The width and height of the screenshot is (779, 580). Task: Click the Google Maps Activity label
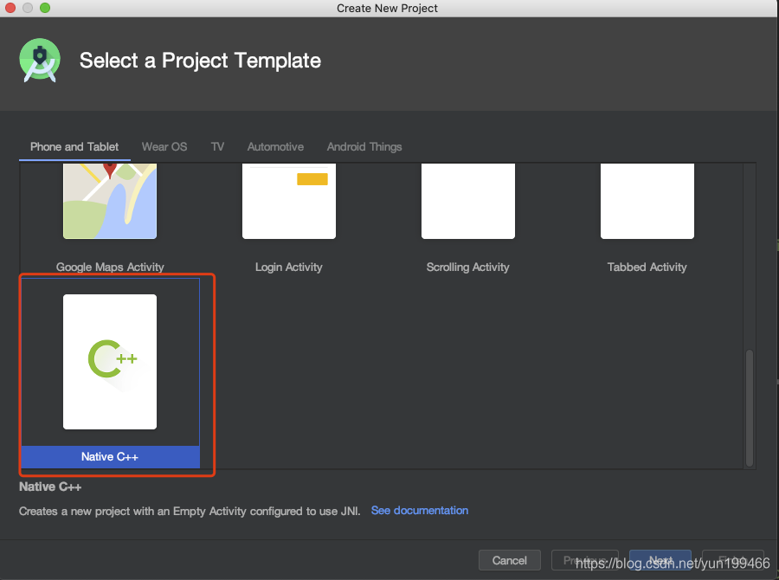[x=110, y=267]
